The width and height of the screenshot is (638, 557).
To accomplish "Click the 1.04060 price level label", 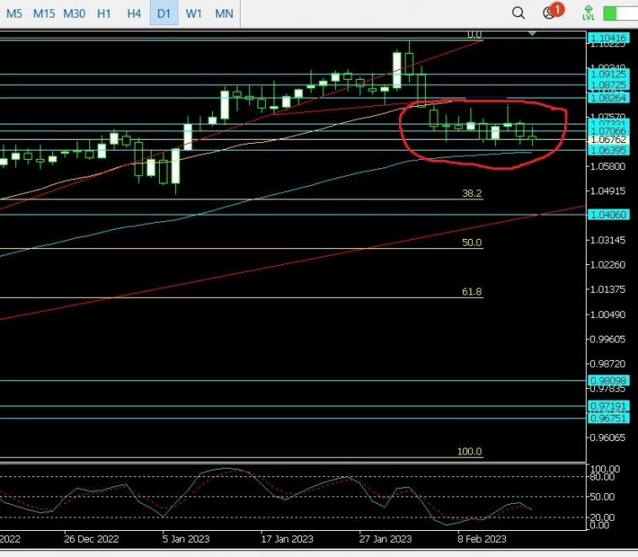I will pyautogui.click(x=608, y=215).
